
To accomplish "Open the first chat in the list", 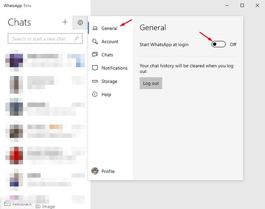I will [x=44, y=61].
